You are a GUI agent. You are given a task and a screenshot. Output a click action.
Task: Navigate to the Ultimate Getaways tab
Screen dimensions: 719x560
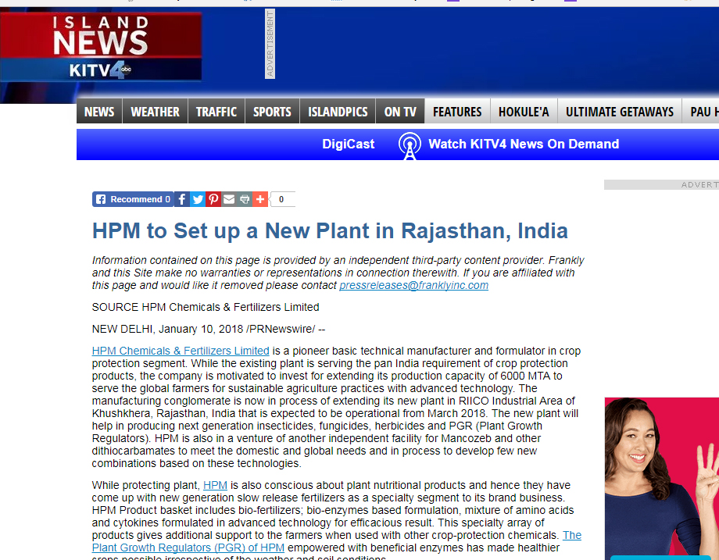pos(620,112)
